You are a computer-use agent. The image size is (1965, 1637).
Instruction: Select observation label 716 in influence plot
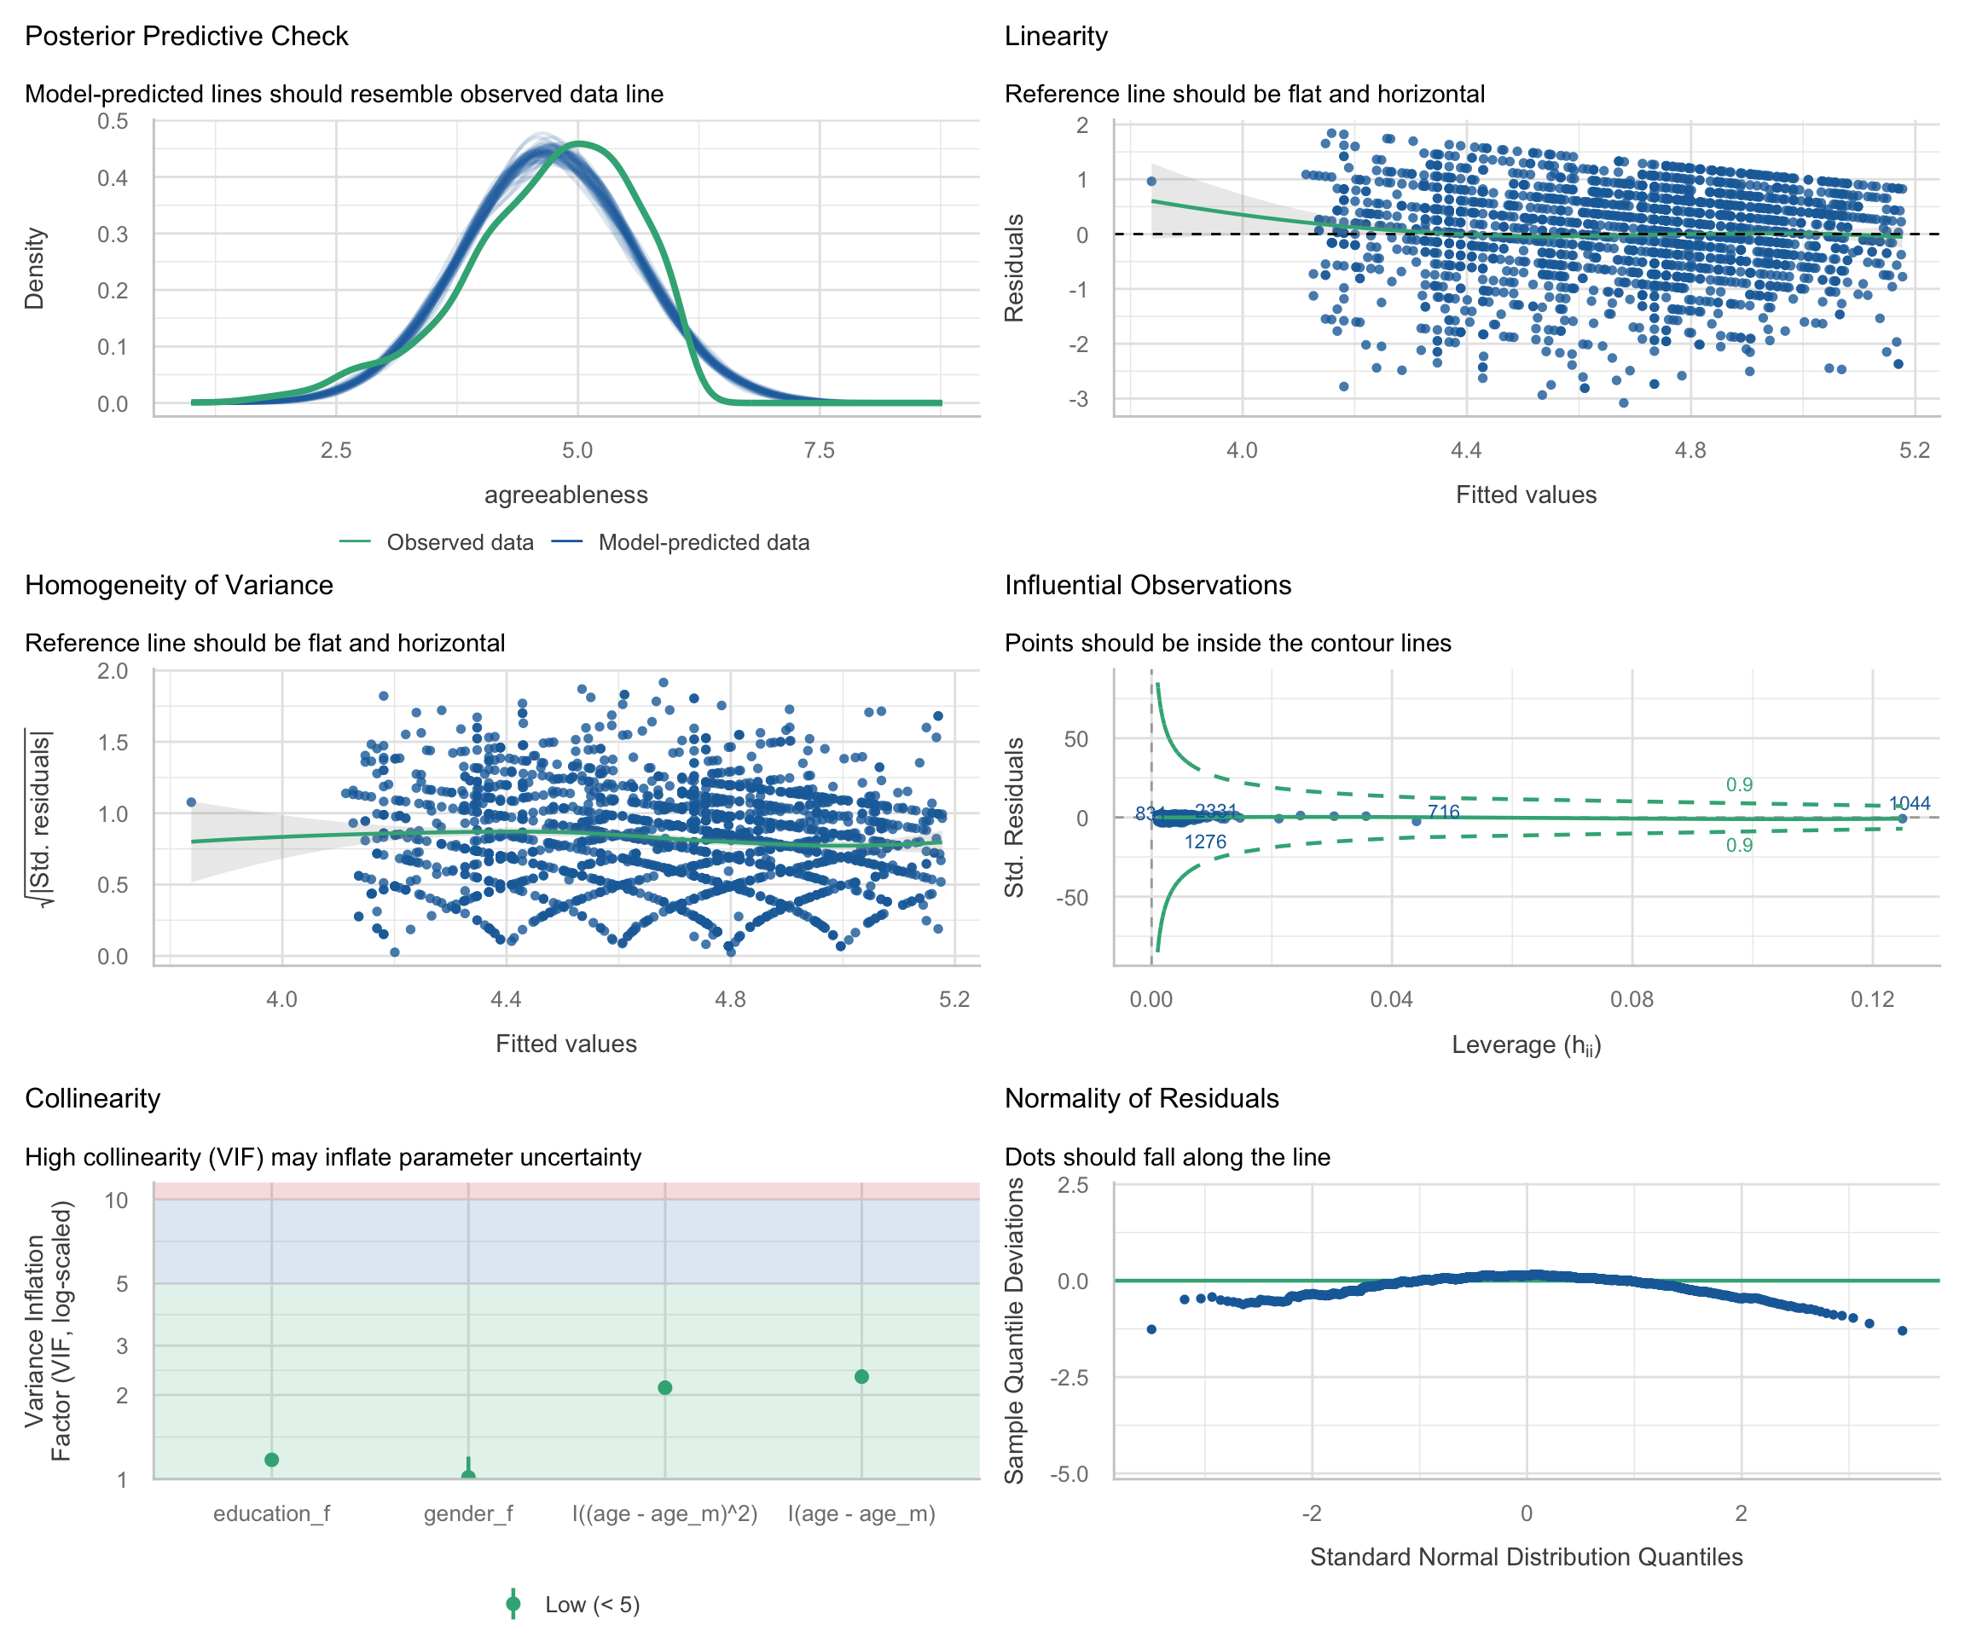[1443, 812]
